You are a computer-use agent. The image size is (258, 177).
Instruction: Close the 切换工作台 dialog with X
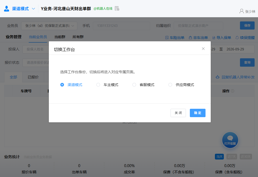click(203, 49)
